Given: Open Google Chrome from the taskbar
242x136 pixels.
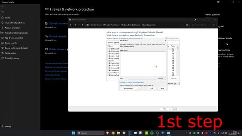Looking at the screenshot, I should pos(113,133).
